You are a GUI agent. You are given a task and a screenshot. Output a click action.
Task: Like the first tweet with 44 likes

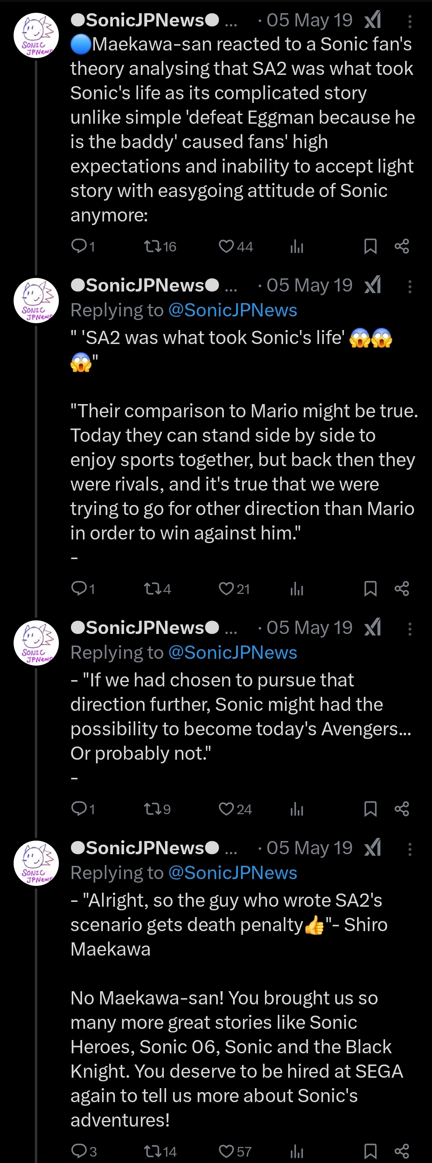pos(226,246)
